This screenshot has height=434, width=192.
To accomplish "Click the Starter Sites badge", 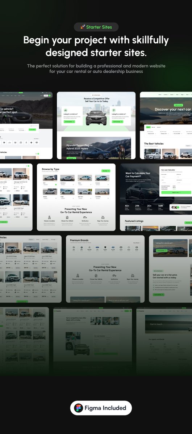I will (96, 27).
